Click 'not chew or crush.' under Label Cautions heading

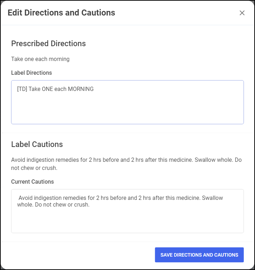click(34, 168)
